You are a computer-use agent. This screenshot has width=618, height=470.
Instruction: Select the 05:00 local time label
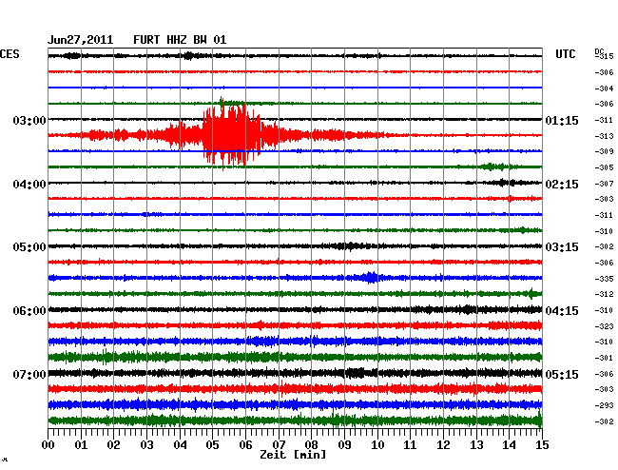coord(29,247)
